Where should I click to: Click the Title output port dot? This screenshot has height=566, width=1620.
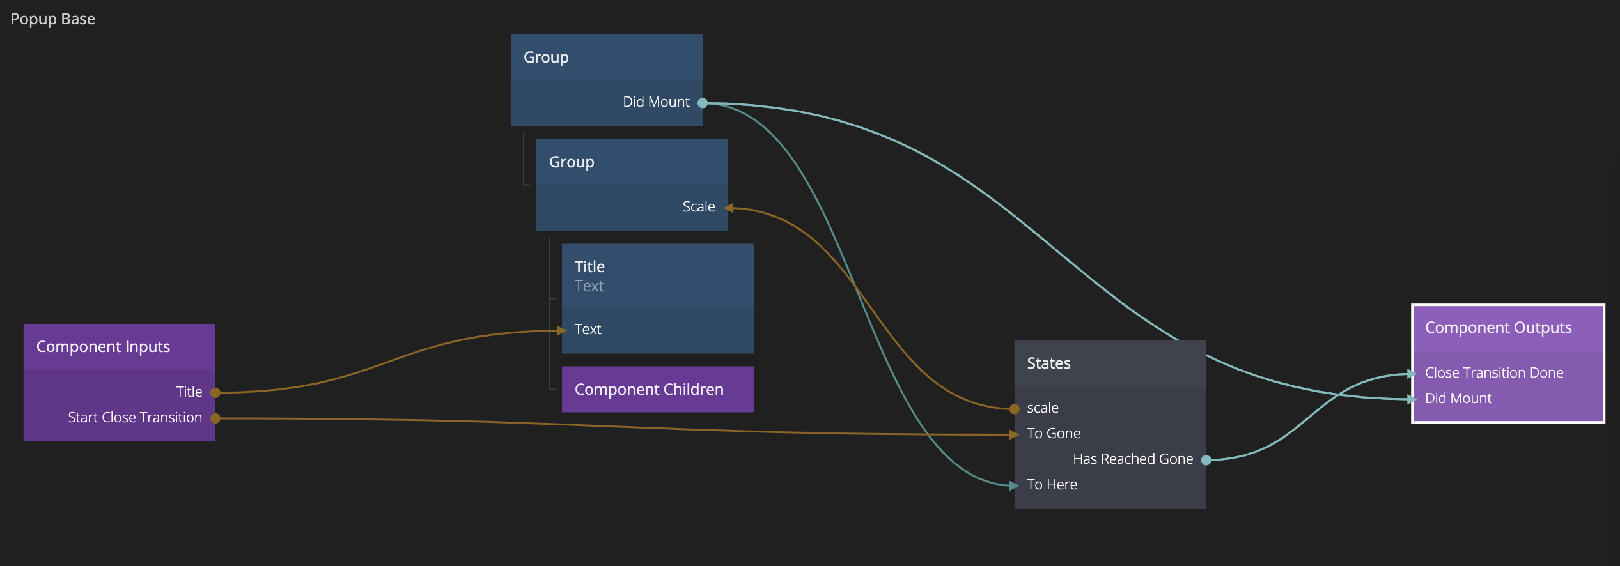(215, 393)
